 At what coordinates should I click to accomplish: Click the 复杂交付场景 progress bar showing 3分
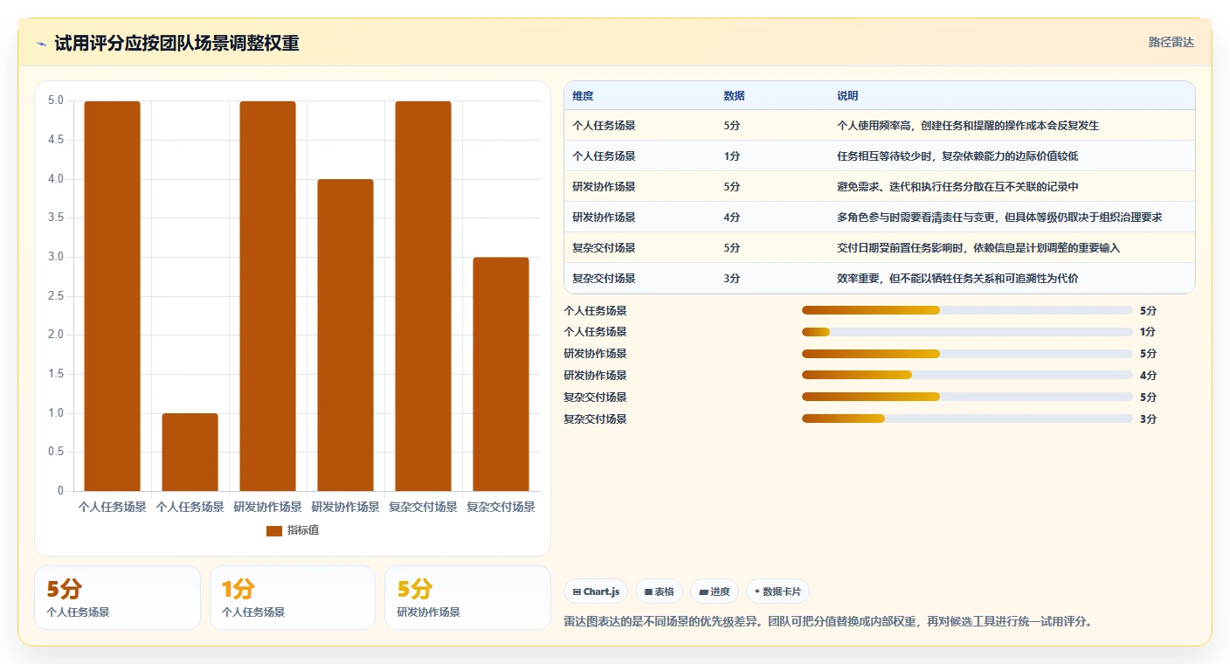click(967, 419)
